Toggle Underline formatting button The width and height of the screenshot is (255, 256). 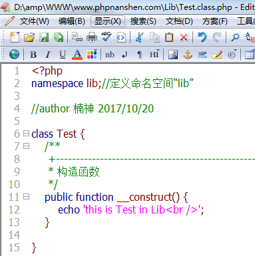tap(63, 55)
